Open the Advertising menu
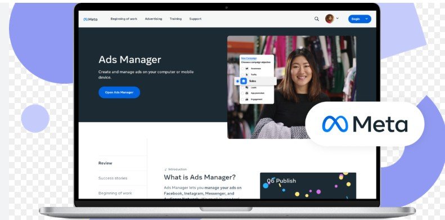The height and width of the screenshot is (220, 445). coord(153,19)
